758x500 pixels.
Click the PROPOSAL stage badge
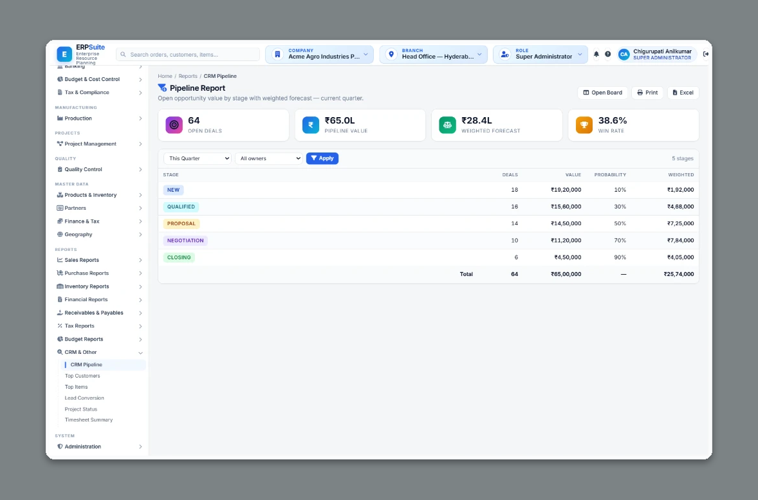(181, 223)
